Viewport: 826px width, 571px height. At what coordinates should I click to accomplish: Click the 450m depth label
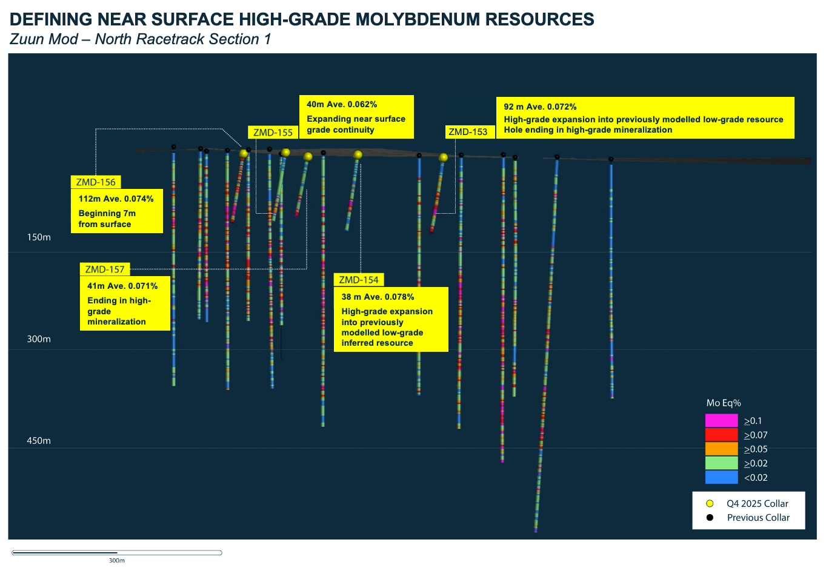click(x=39, y=441)
